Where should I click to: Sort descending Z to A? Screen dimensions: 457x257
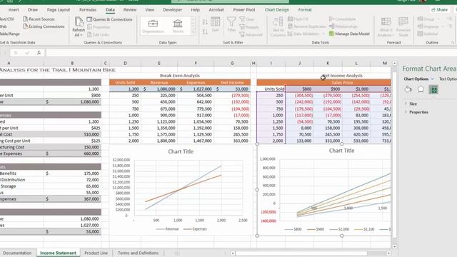coord(205,31)
